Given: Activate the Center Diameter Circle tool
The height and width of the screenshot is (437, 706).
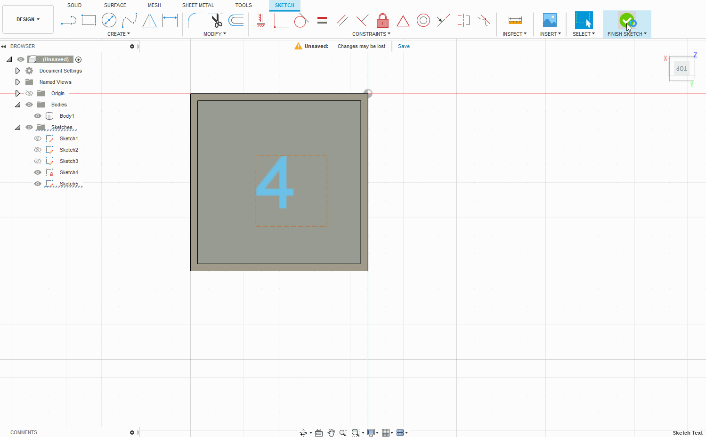Looking at the screenshot, I should pos(109,20).
